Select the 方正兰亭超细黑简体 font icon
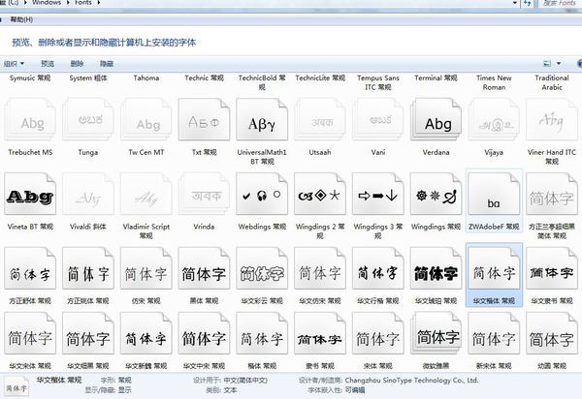This screenshot has height=399, width=582. tap(552, 194)
